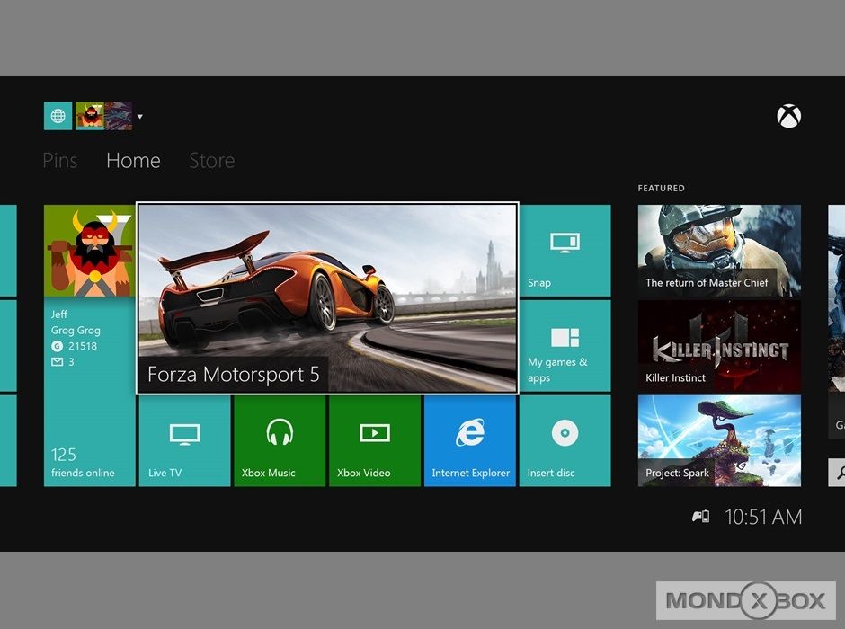Open the Project: Spark featured tile
Screen dimensions: 845x629
(719, 441)
